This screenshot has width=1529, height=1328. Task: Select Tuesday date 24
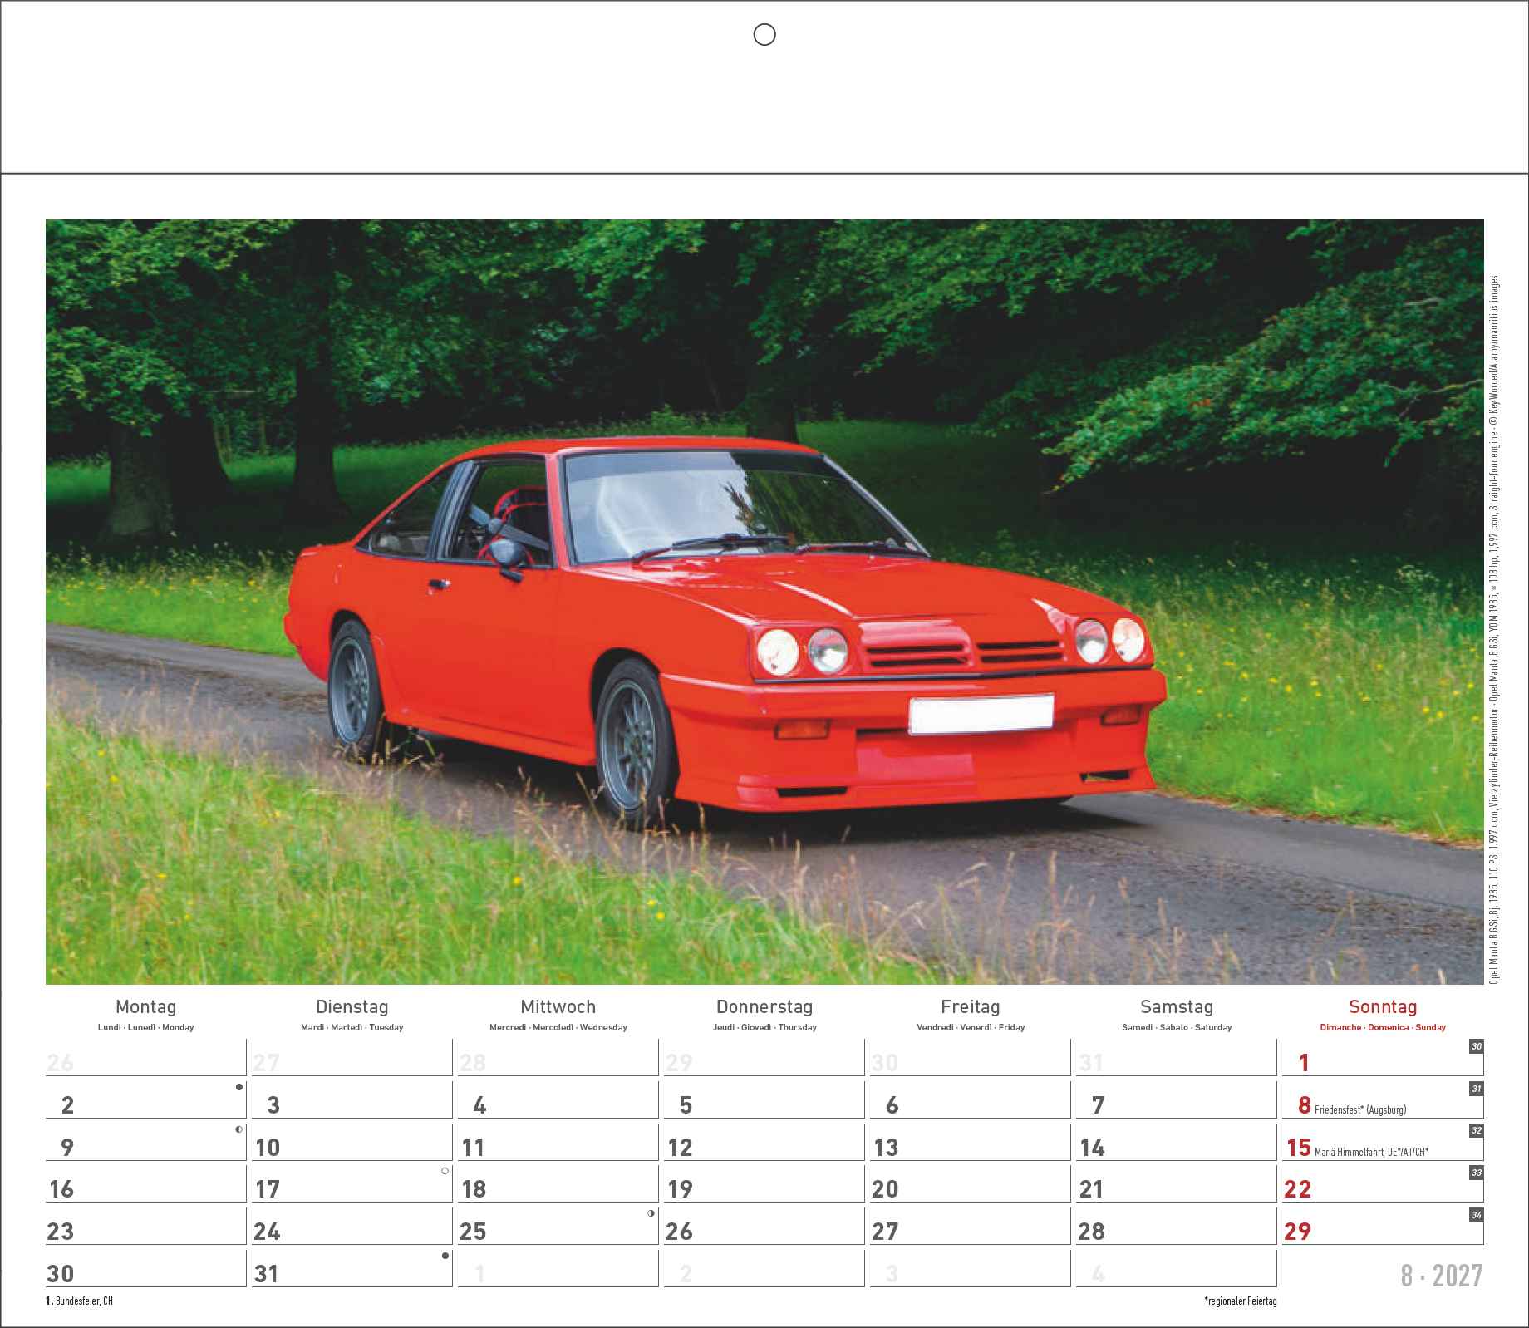[267, 1232]
